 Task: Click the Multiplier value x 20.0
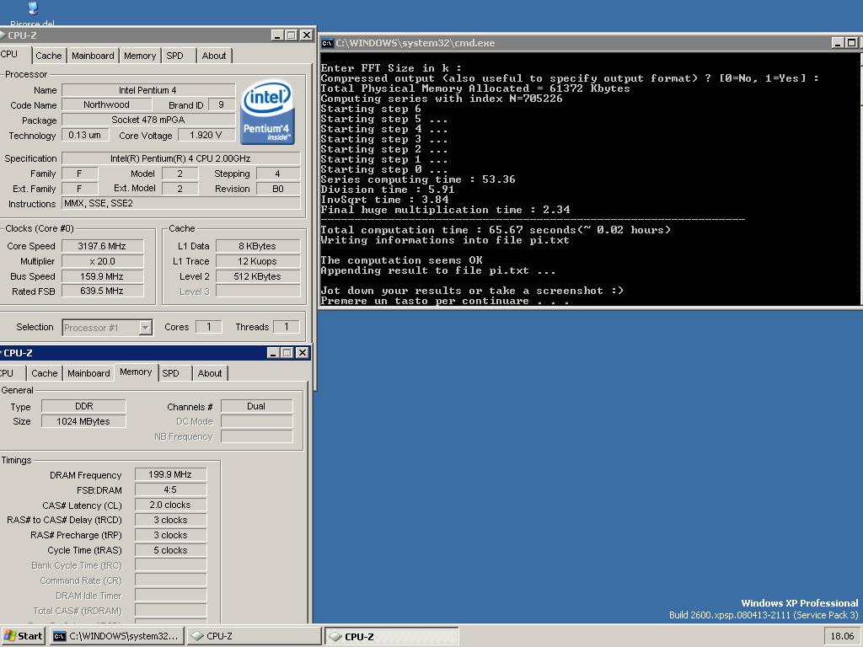pos(102,261)
